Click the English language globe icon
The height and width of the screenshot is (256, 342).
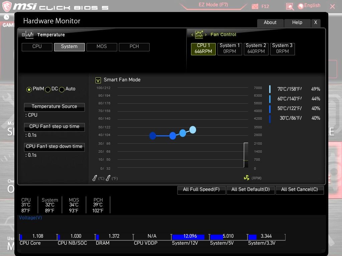click(x=301, y=6)
